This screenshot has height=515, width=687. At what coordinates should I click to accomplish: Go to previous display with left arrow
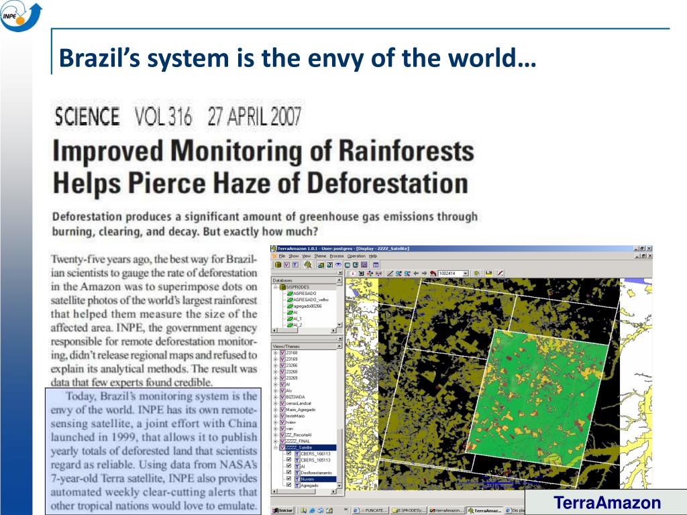416,274
